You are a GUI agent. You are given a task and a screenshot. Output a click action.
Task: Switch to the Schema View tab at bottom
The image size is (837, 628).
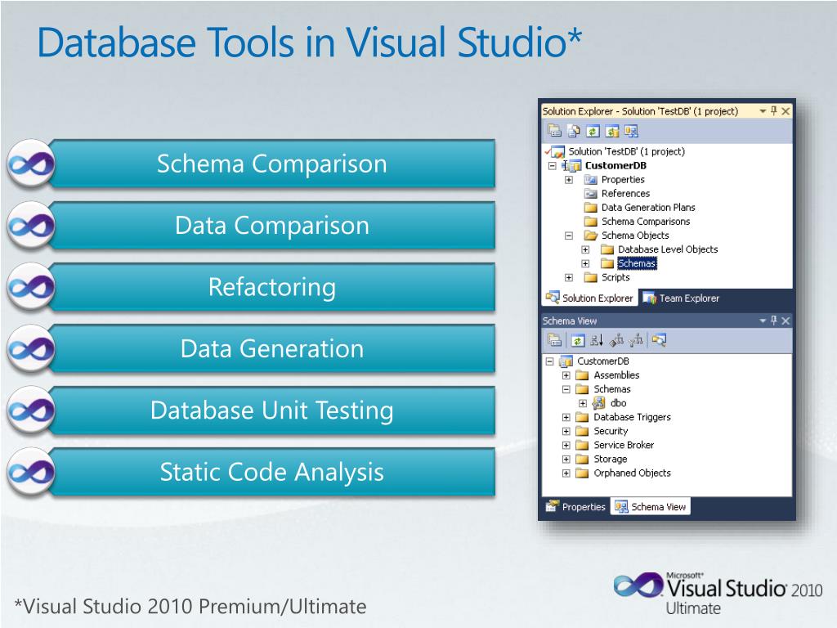click(x=650, y=507)
